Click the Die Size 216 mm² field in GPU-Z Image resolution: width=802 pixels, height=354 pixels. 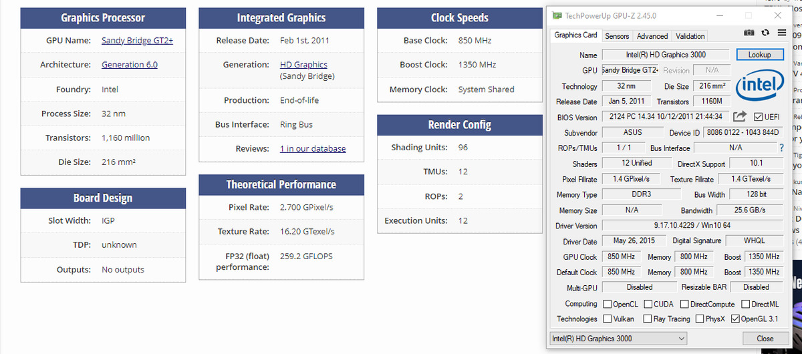pyautogui.click(x=712, y=86)
